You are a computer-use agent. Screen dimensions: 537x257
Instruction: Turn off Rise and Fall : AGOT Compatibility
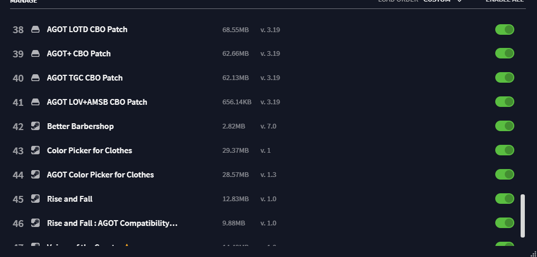(504, 223)
